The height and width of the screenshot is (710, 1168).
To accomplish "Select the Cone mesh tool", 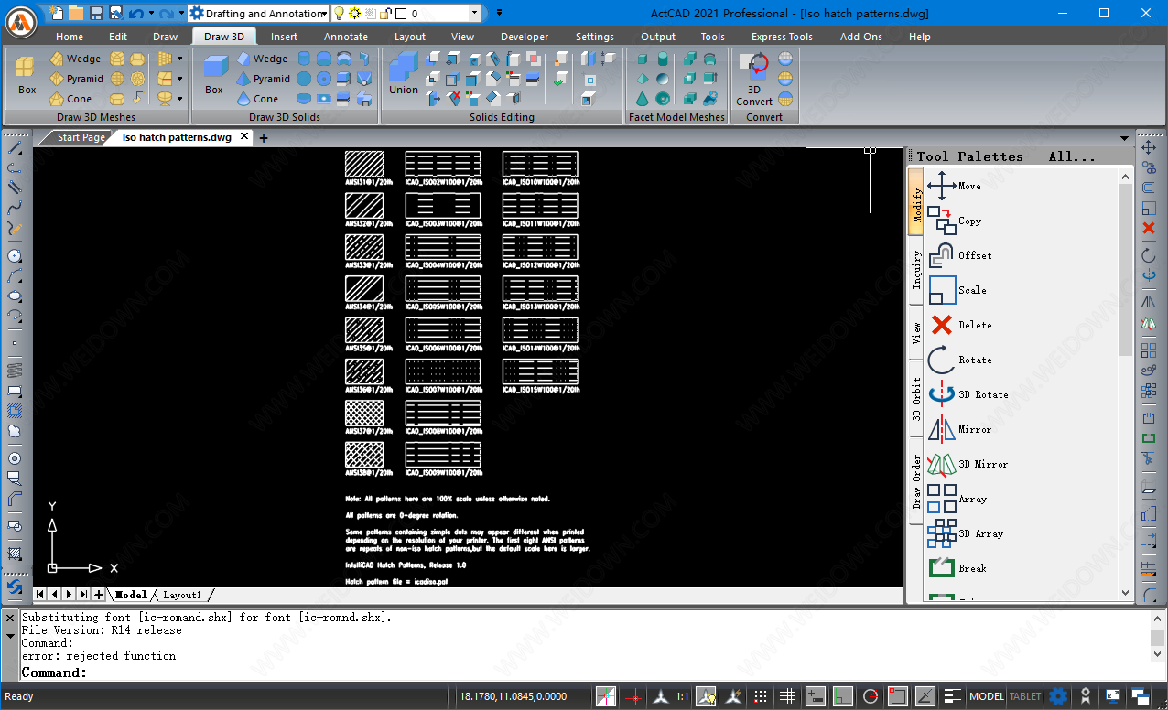I will (x=70, y=99).
